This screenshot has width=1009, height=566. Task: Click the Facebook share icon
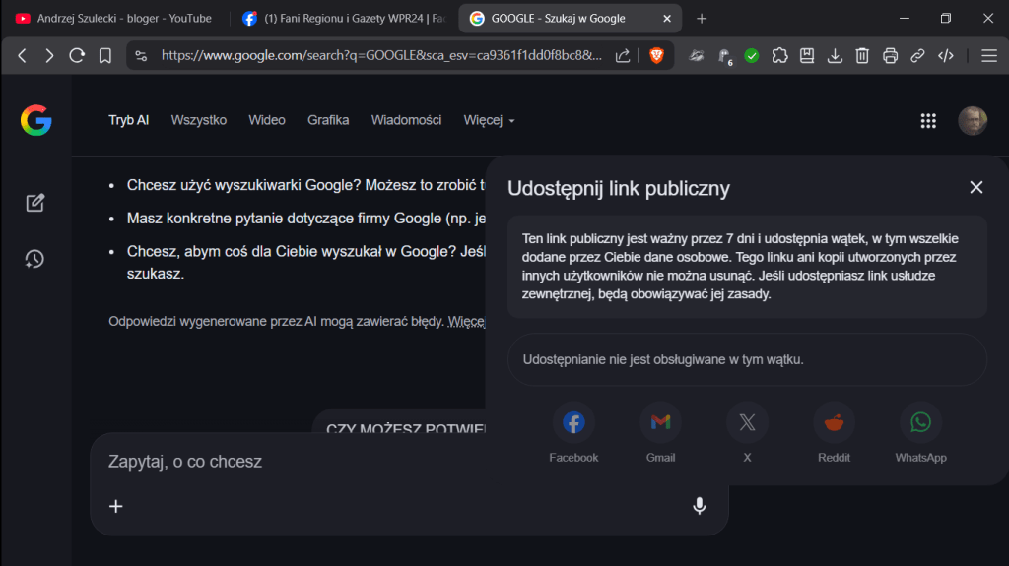573,422
